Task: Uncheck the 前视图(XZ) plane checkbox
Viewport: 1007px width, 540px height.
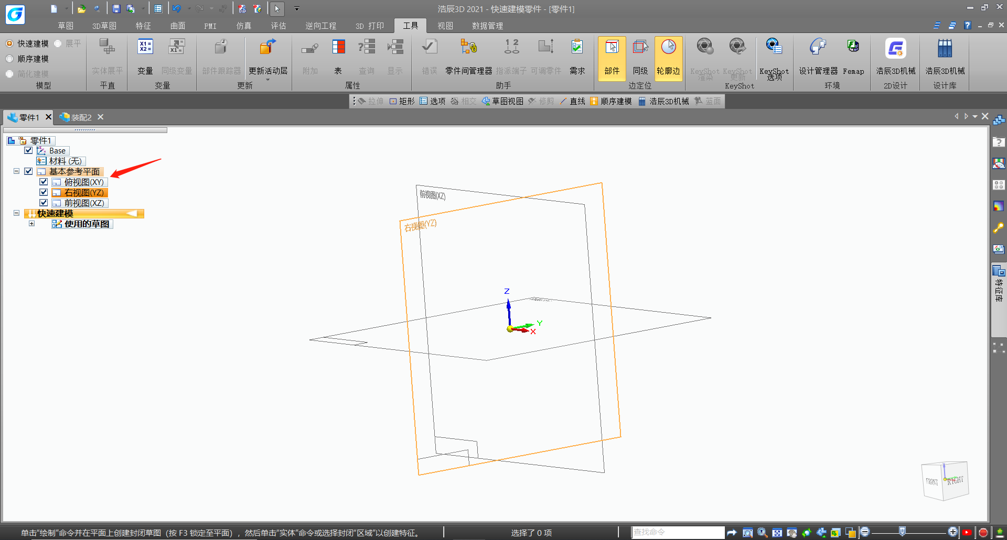Action: tap(44, 203)
